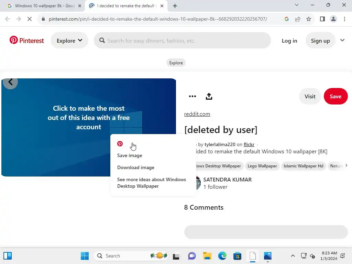Open Microsoft Store from taskbar
Viewport: 352px width, 264px height.
click(x=237, y=256)
